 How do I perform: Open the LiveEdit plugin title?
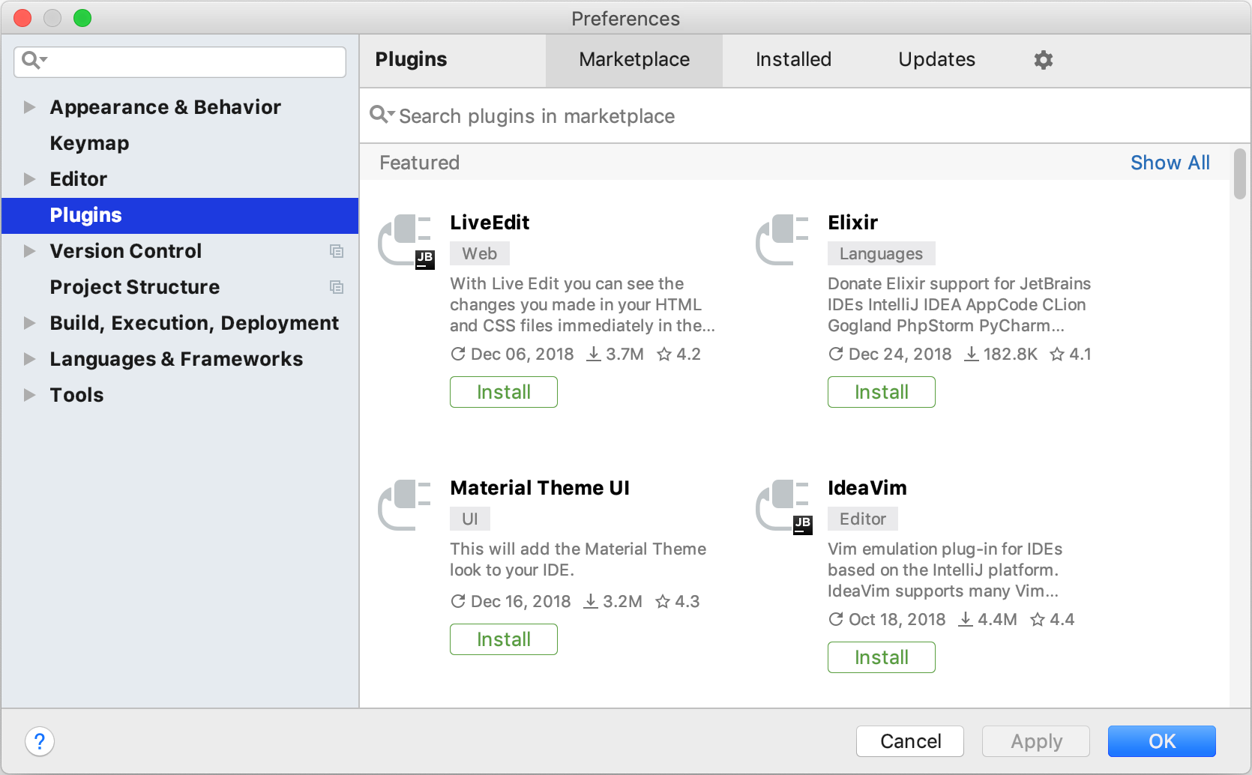click(490, 223)
